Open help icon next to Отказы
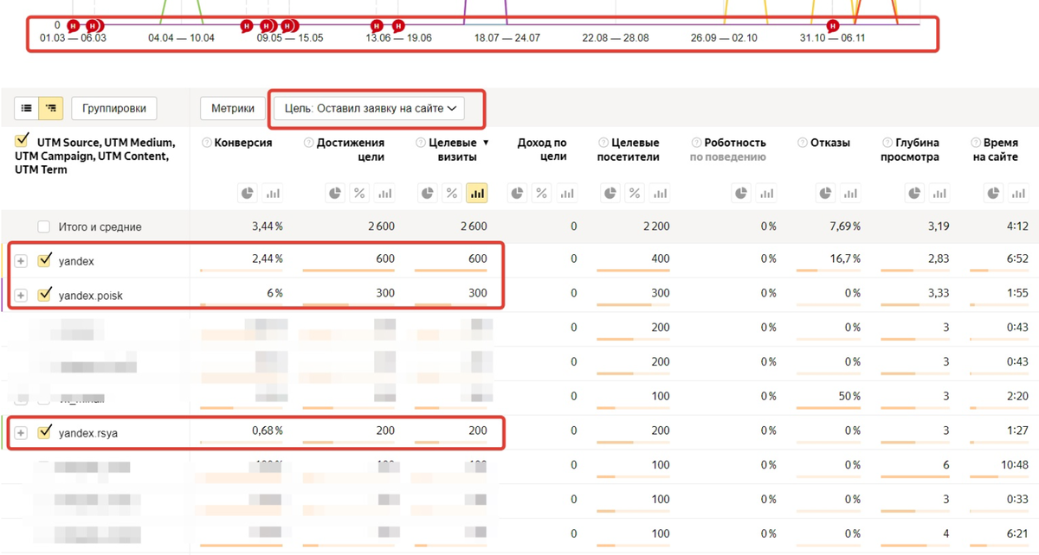The width and height of the screenshot is (1039, 555). point(803,143)
